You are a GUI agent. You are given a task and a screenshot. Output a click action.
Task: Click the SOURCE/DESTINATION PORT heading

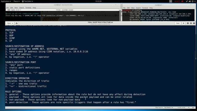point(21,62)
